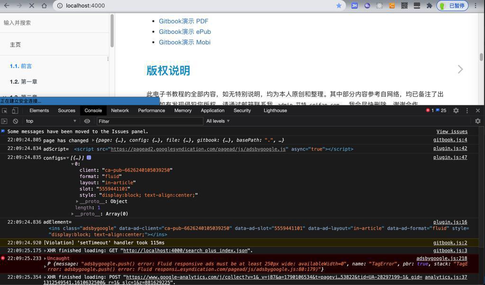Open DevTools settings gear in tab bar
Image resolution: width=485 pixels, height=285 pixels.
point(456,110)
